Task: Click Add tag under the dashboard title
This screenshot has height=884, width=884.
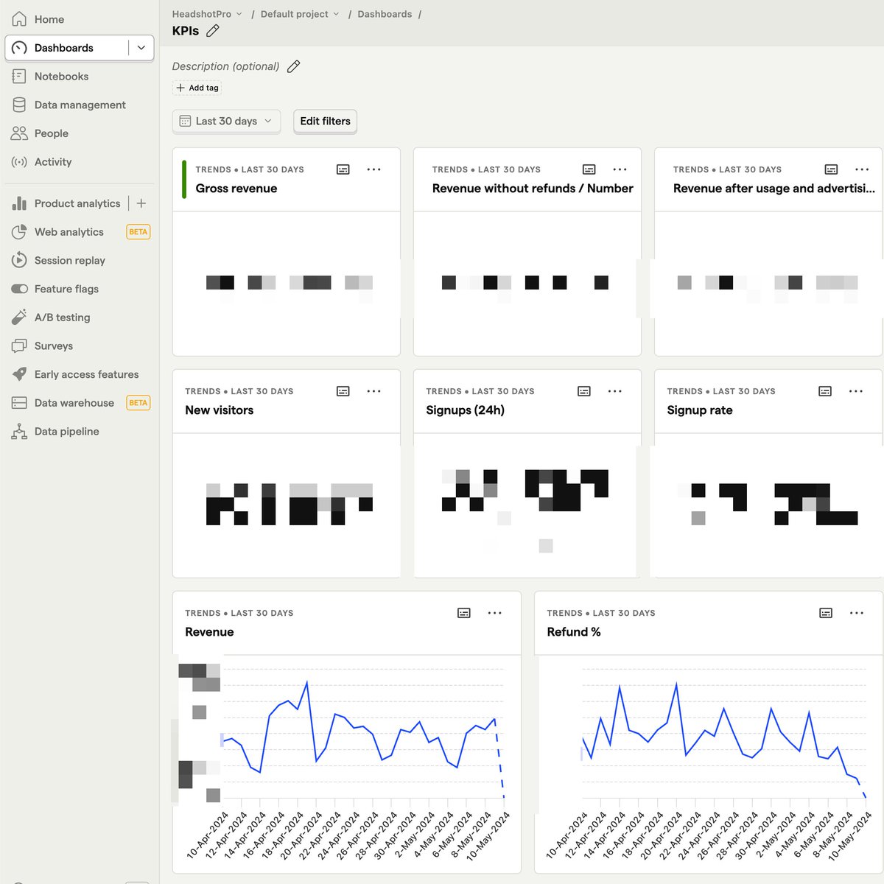Action: click(197, 88)
